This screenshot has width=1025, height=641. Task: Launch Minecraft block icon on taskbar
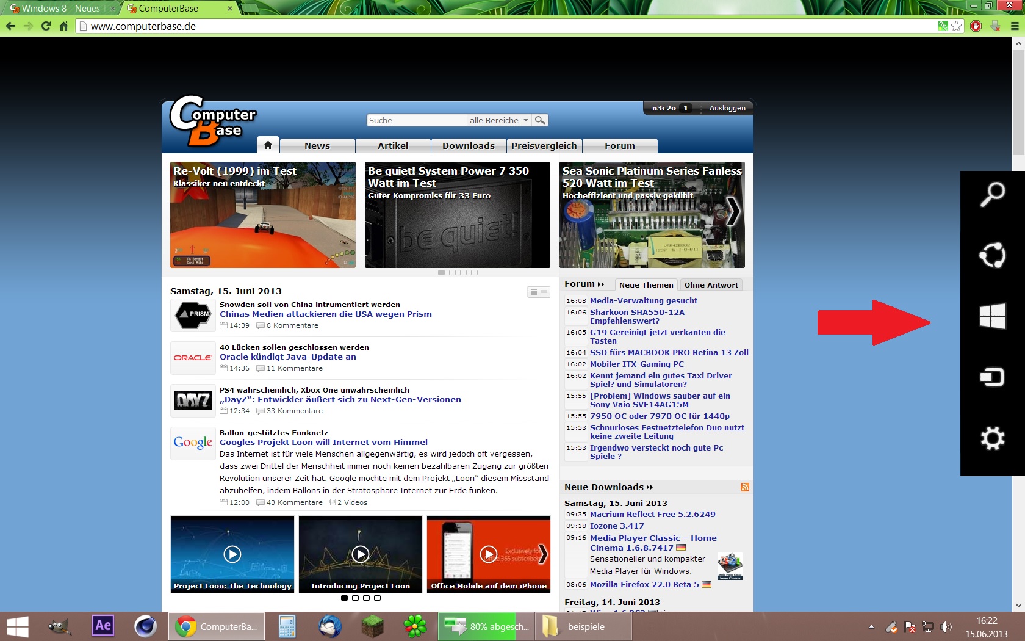tap(373, 626)
